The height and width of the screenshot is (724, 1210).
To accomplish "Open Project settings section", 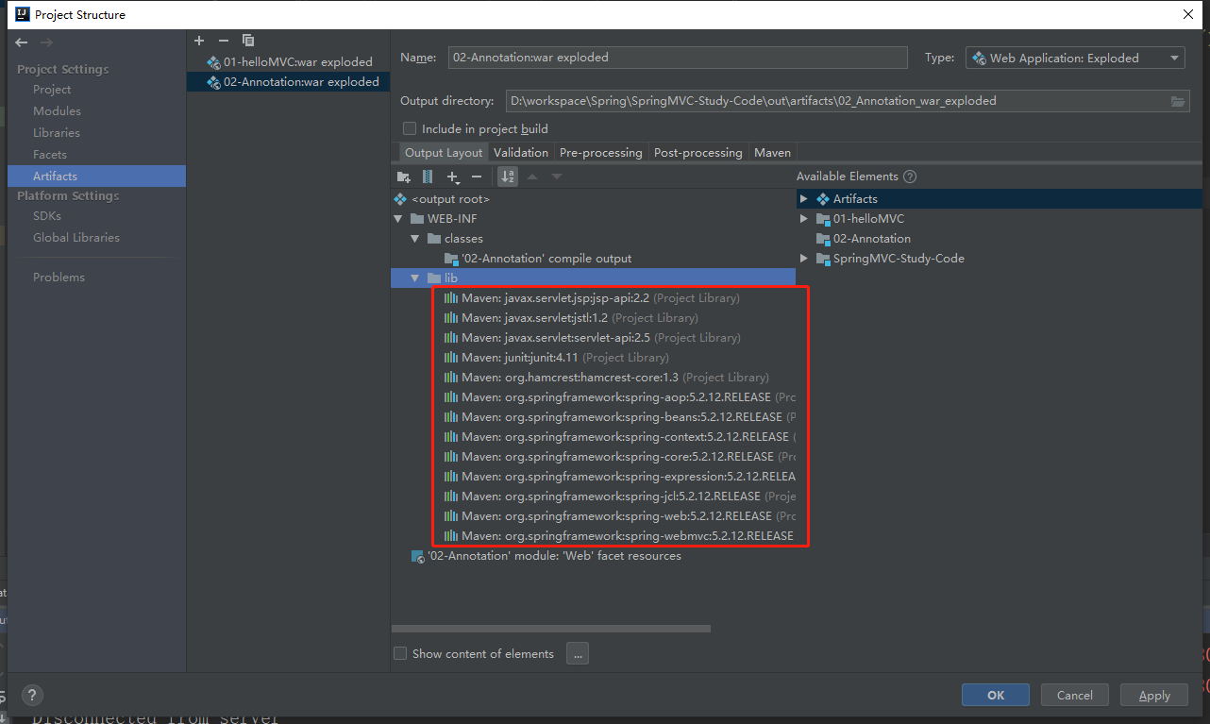I will [x=52, y=90].
